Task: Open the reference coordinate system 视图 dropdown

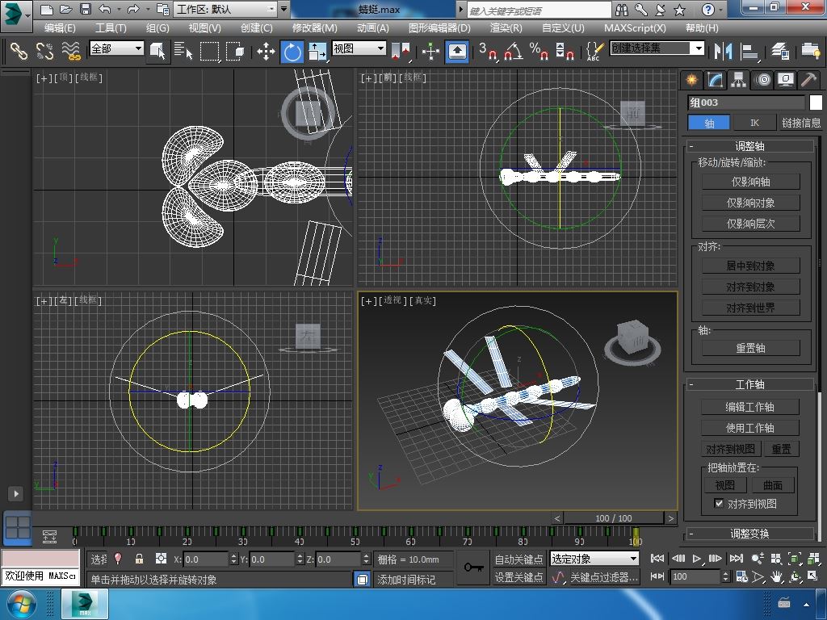Action: pyautogui.click(x=359, y=48)
